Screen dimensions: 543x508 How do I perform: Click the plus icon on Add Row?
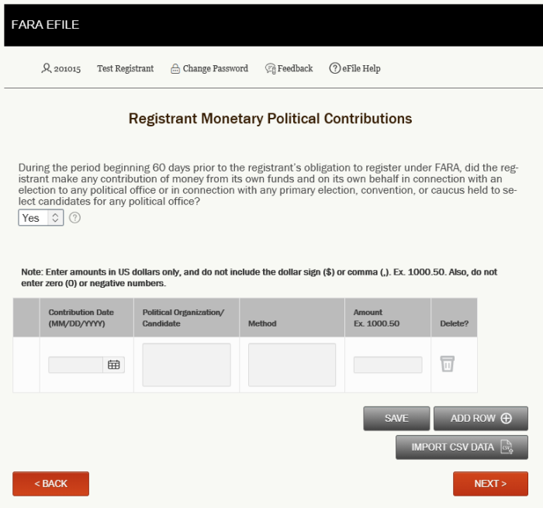point(506,418)
